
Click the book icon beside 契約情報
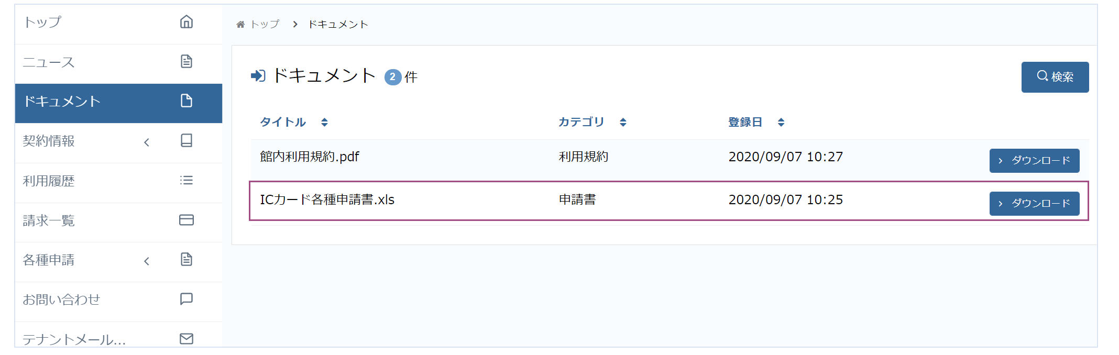(186, 140)
